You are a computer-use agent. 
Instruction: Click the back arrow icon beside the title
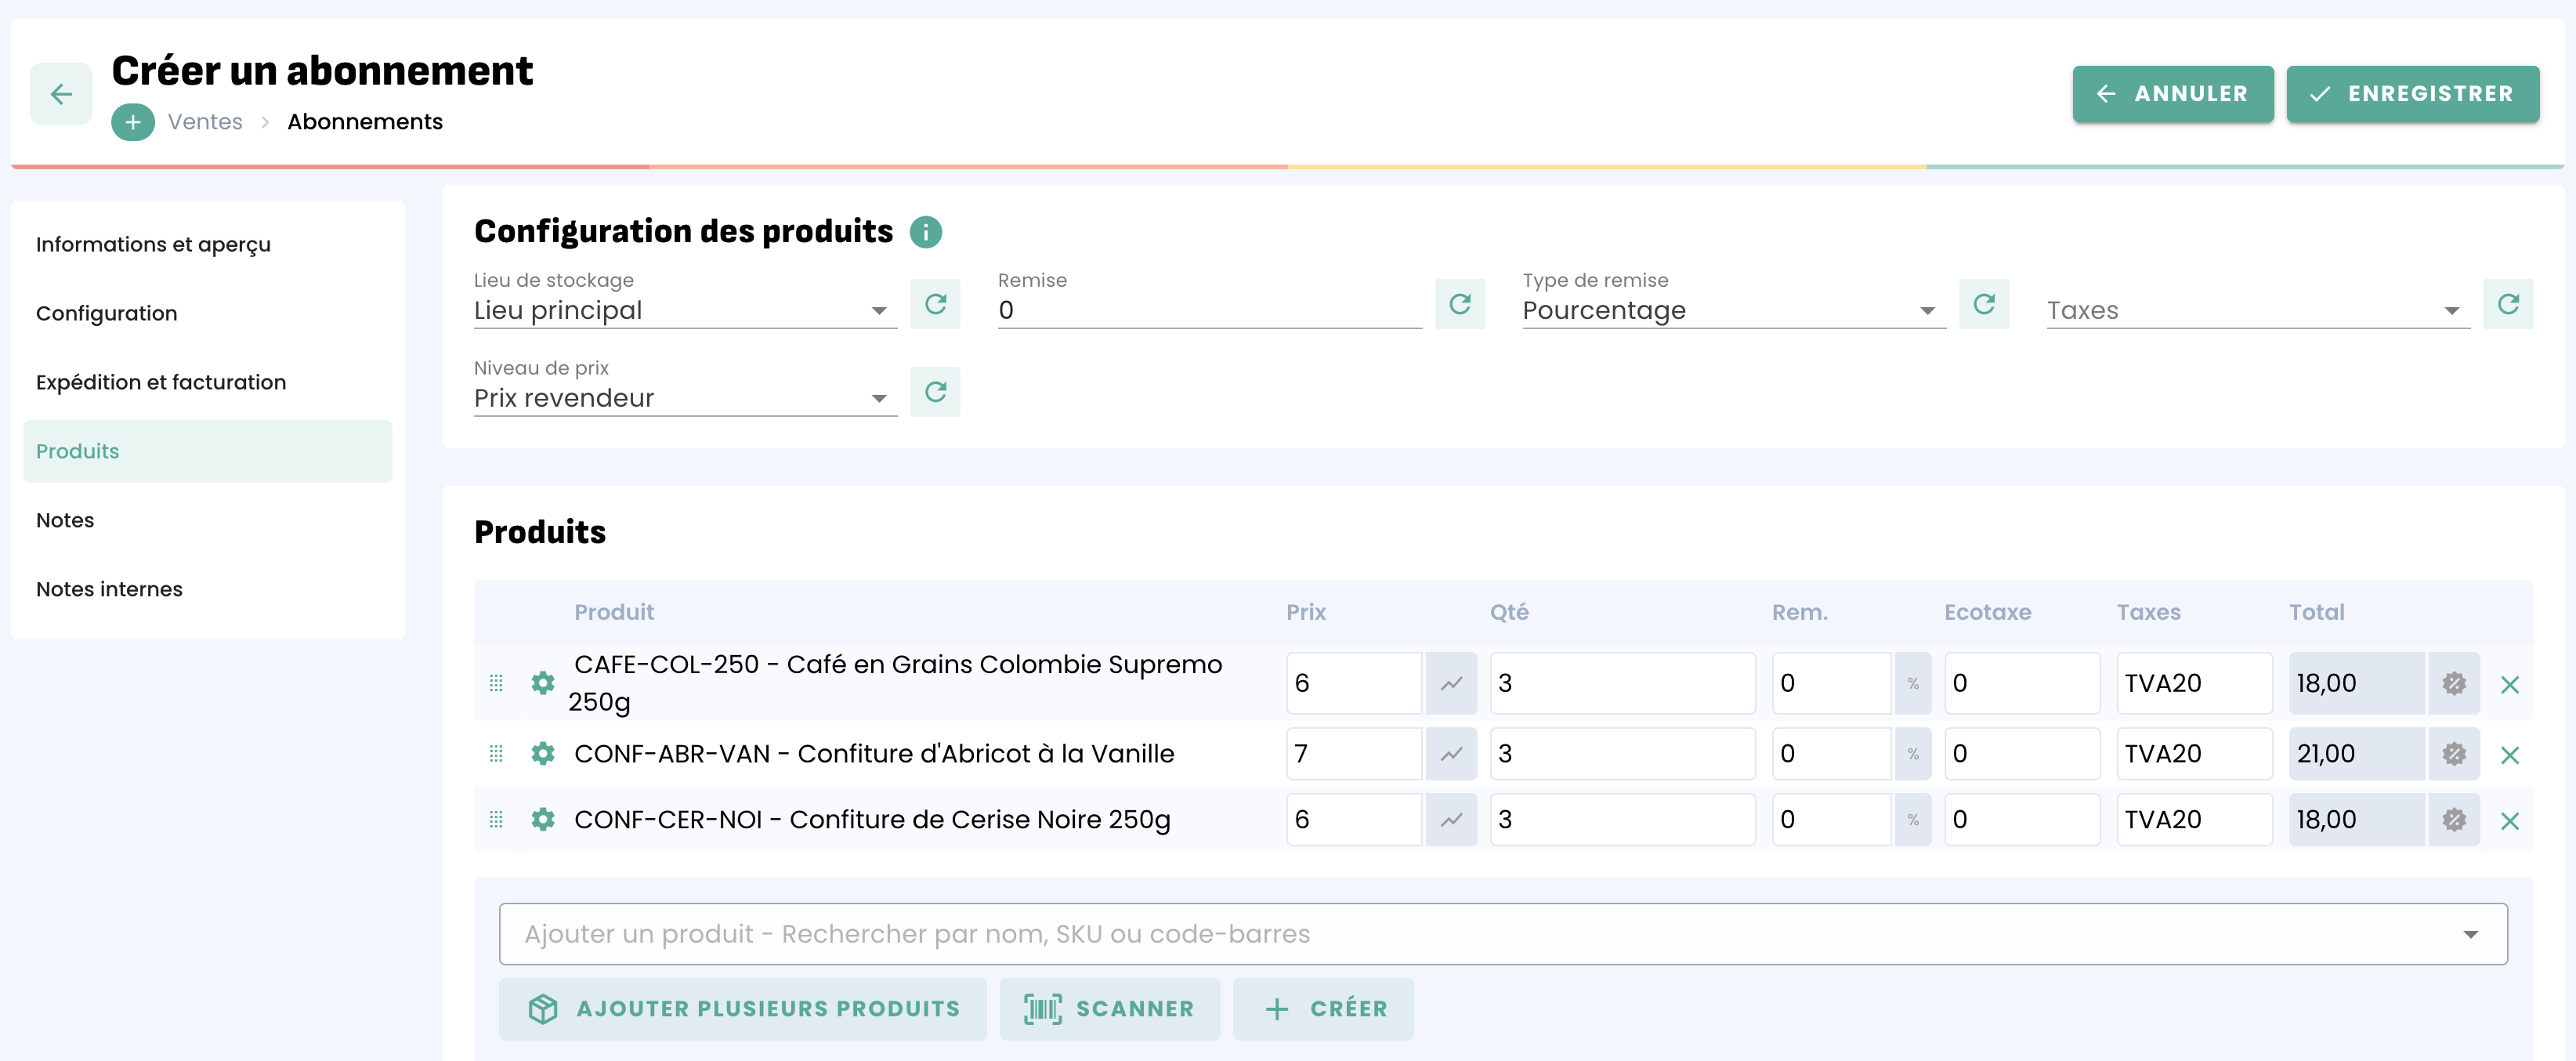[61, 94]
